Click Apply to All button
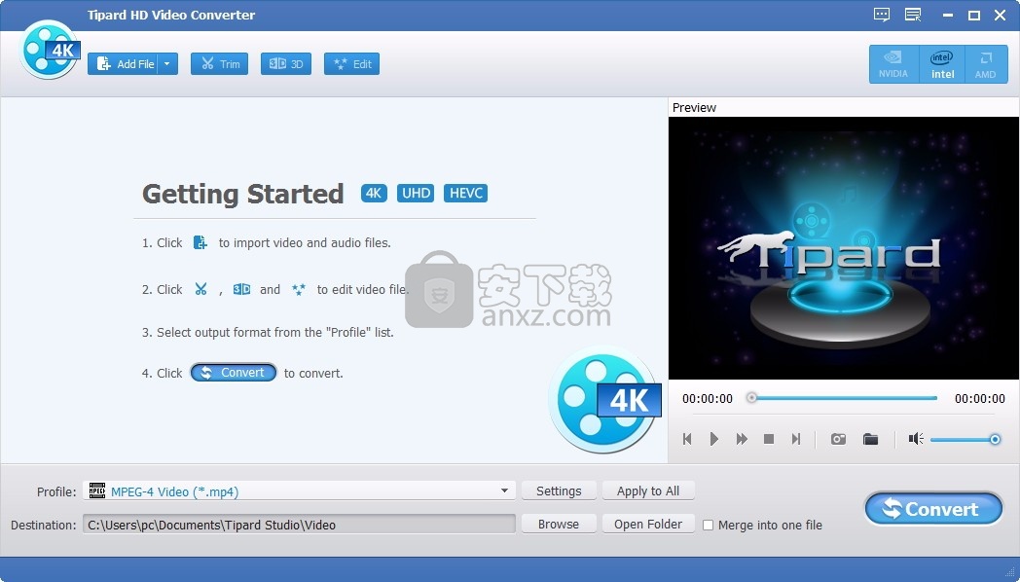The width and height of the screenshot is (1020, 582). 648,491
